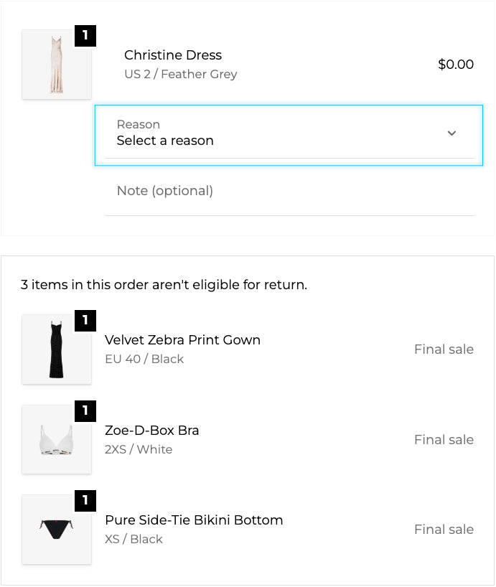Click the Velvet Zebra Print Gown thumbnail
The image size is (496, 587).
point(57,349)
